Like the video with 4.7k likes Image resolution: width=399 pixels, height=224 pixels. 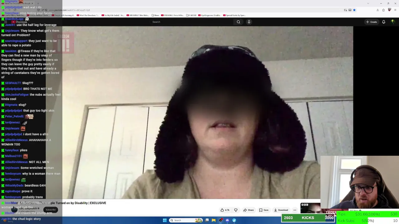[x=225, y=210]
